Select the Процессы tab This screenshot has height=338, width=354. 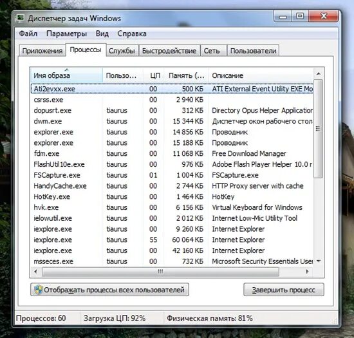pyautogui.click(x=86, y=50)
